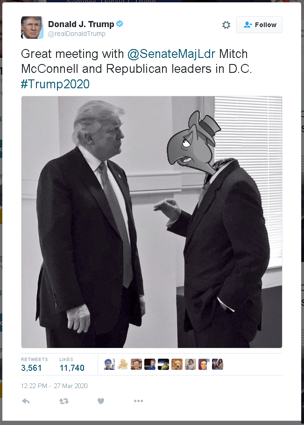This screenshot has width=304, height=425.
Task: View the list of 11,740 likes
Action: point(72,368)
